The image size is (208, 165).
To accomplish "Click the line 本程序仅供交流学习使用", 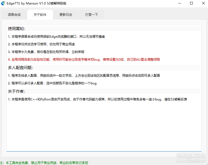I will [41, 44].
